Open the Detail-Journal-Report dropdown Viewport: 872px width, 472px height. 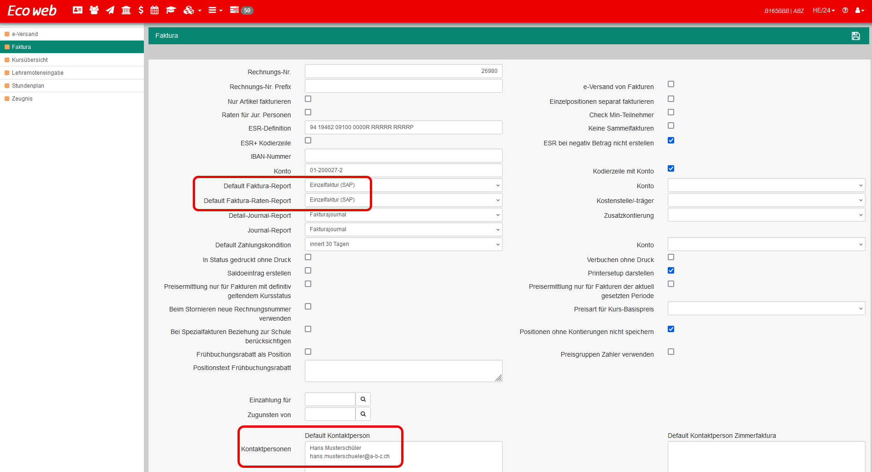click(x=403, y=215)
